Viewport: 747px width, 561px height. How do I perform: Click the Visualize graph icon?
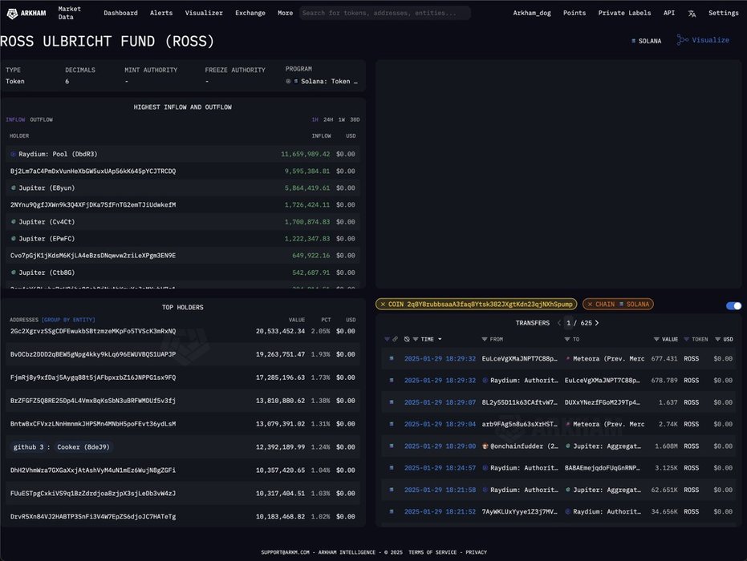pos(683,40)
